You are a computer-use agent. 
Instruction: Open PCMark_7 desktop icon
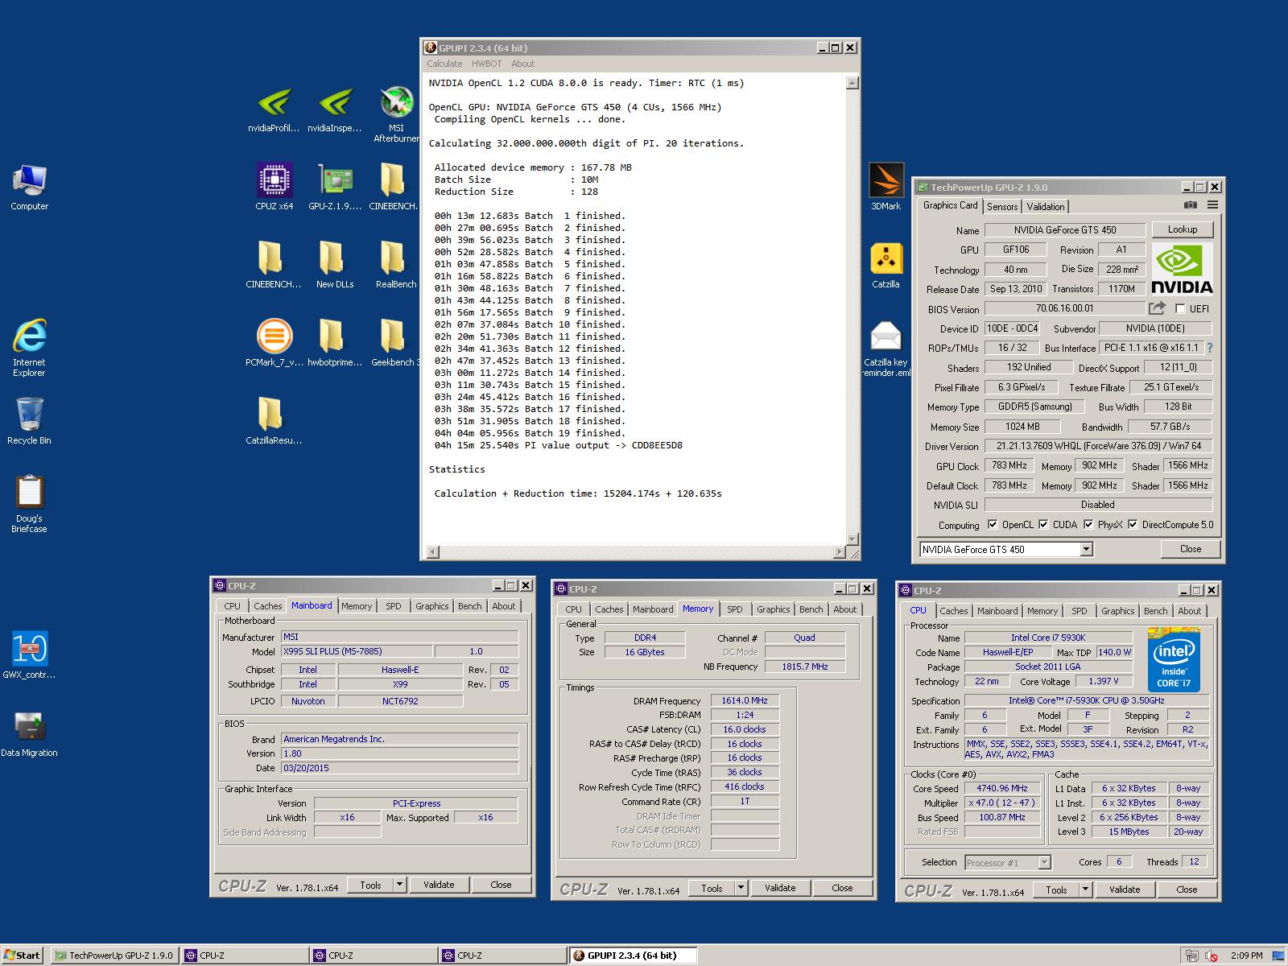pyautogui.click(x=274, y=343)
